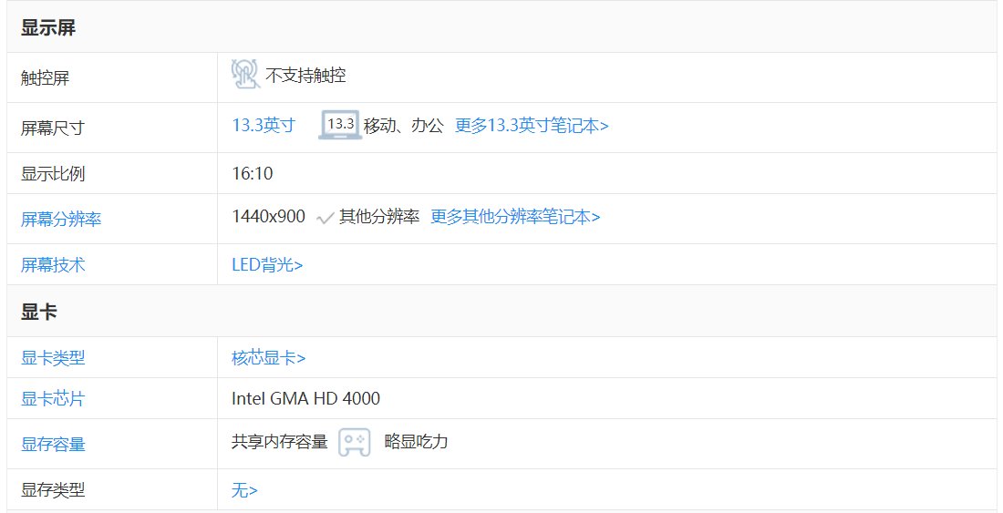Click the 1440x900 resolution value
This screenshot has width=1003, height=513.
269,217
